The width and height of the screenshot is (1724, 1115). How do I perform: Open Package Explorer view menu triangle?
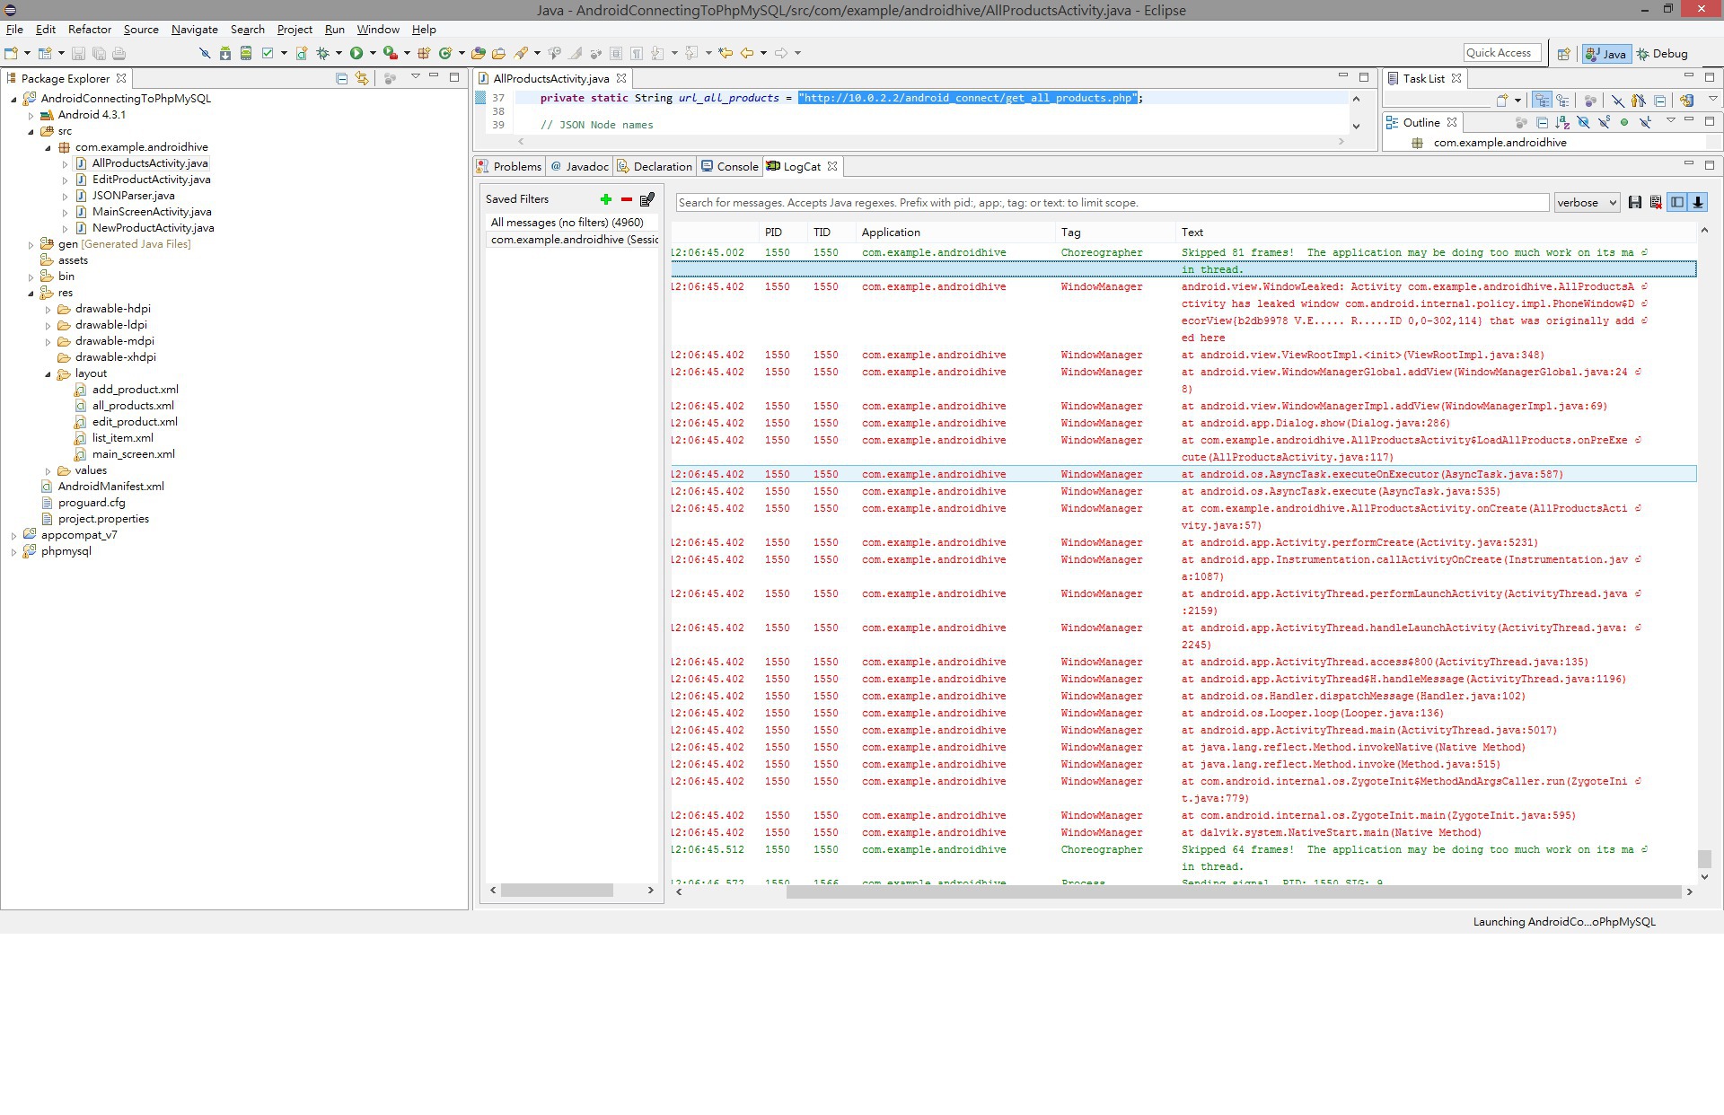[416, 76]
